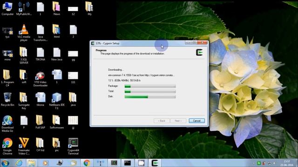
Task: Select the Recycle Bin icon
Action: (7, 99)
